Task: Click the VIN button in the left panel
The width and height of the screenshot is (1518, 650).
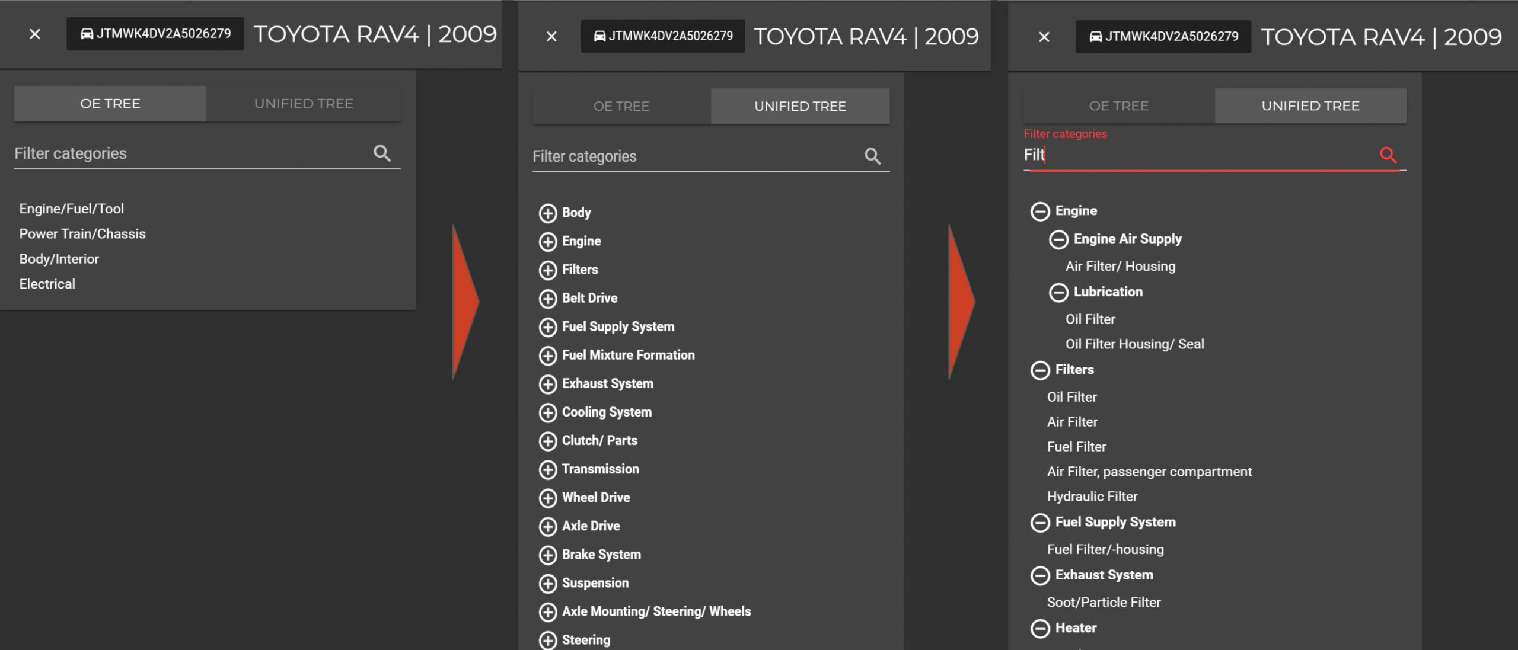Action: click(x=155, y=33)
